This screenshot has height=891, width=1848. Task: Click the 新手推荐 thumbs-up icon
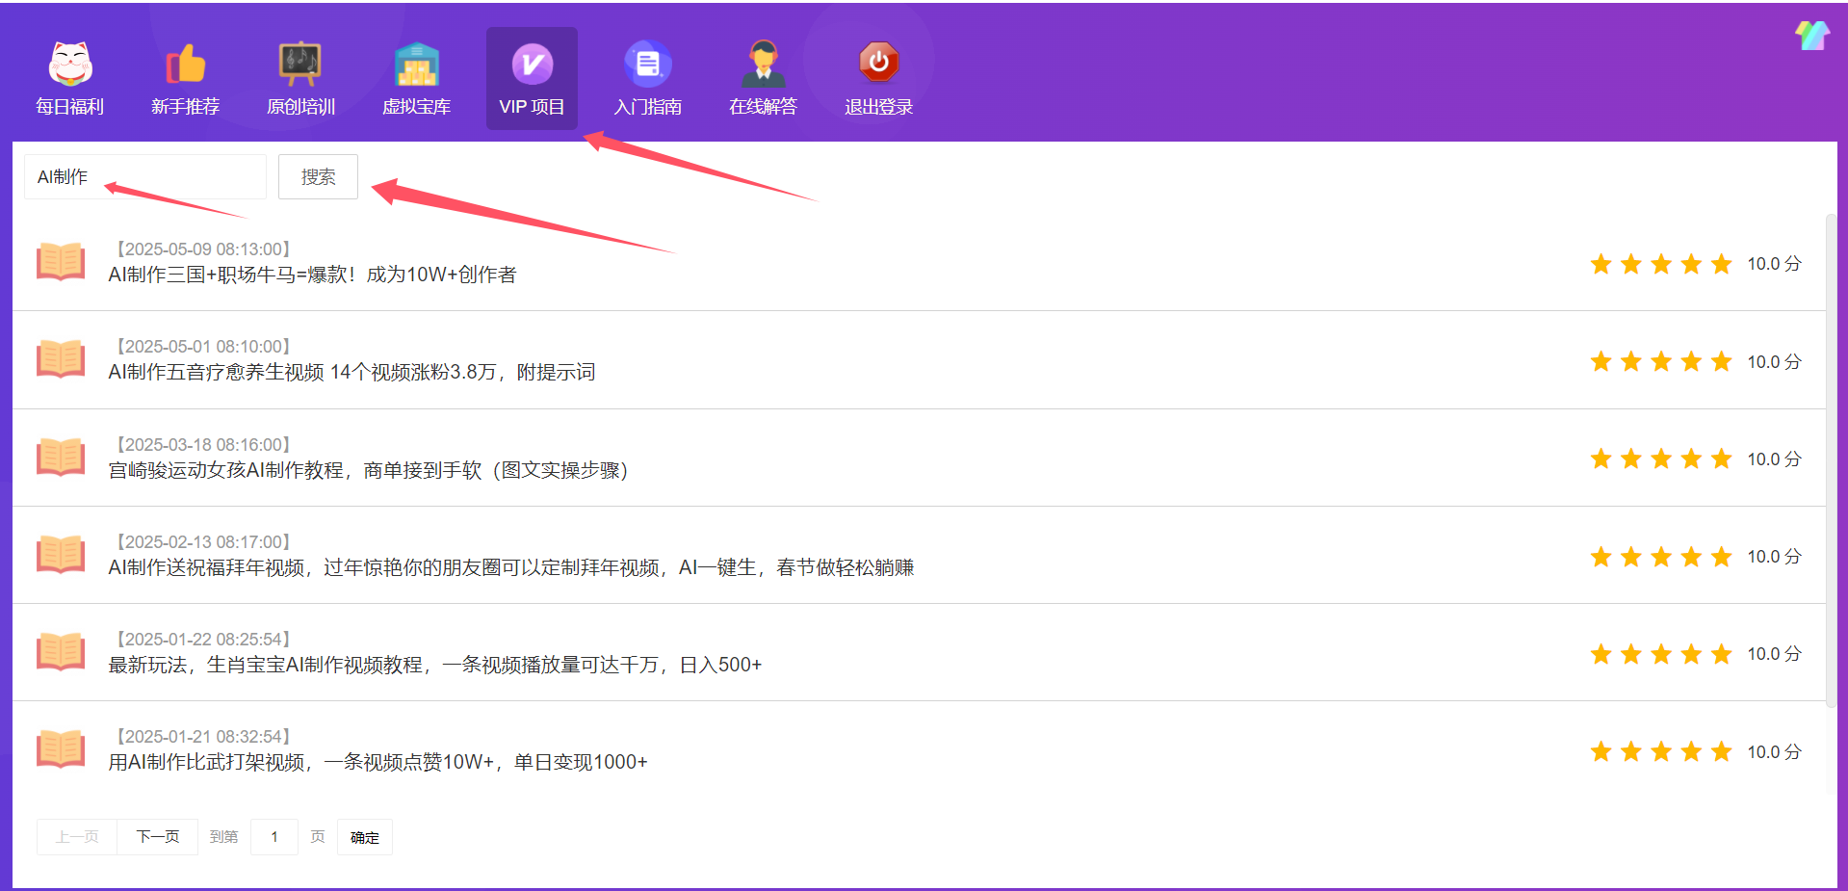click(x=185, y=65)
